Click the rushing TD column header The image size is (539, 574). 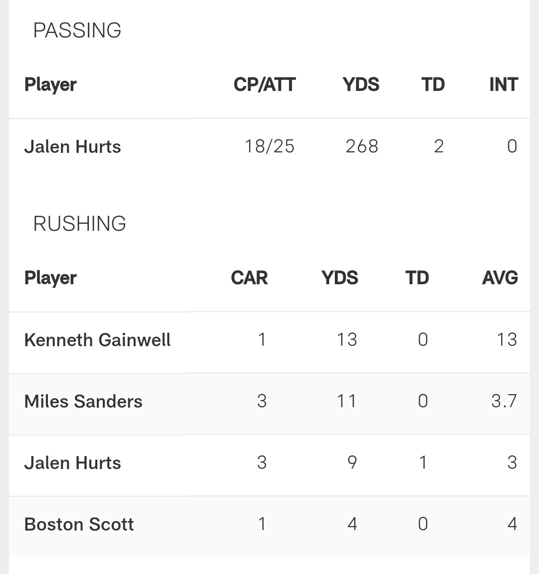417,278
